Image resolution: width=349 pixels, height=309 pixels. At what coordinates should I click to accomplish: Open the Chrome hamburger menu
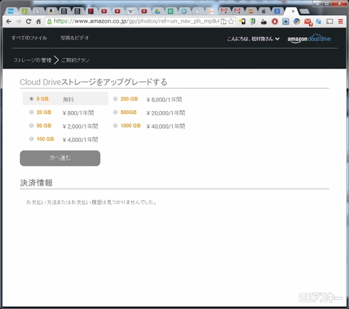(x=340, y=22)
